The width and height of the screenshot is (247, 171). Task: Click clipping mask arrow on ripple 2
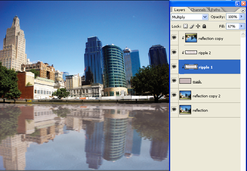click(183, 53)
